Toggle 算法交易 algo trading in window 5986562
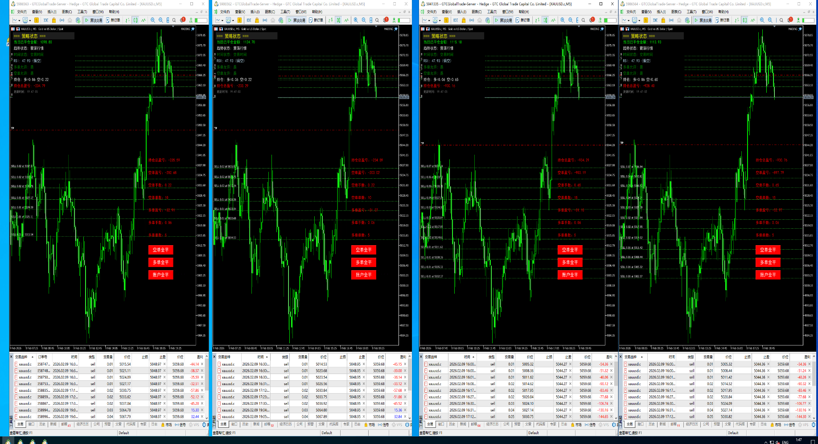Image resolution: width=818 pixels, height=444 pixels. (x=297, y=20)
